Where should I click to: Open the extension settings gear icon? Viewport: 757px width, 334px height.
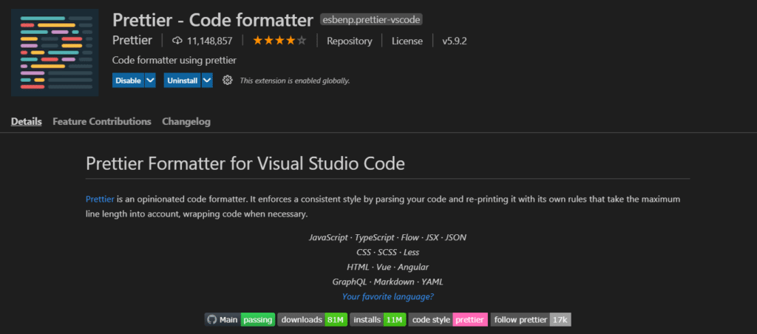[x=228, y=80]
